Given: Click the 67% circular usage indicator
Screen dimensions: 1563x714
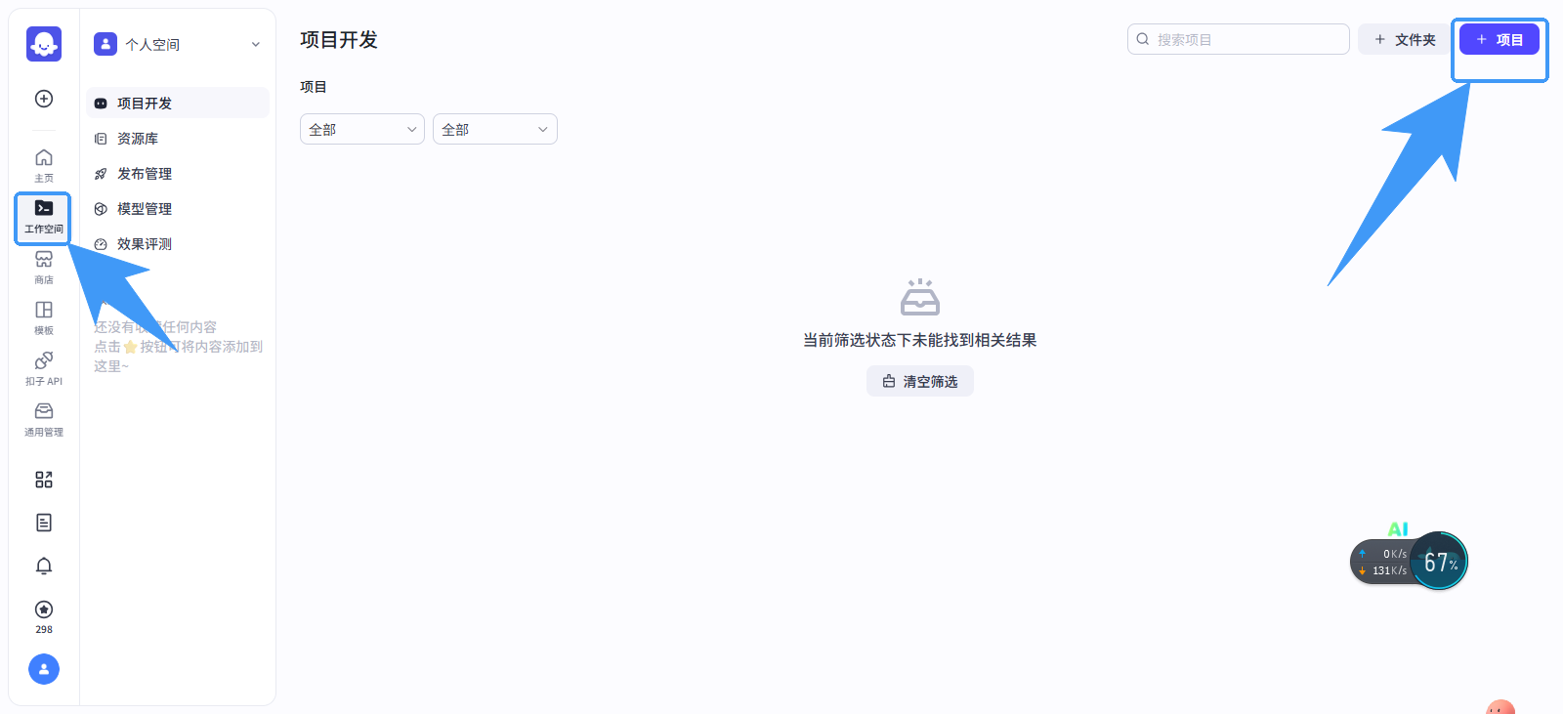Looking at the screenshot, I should pyautogui.click(x=1440, y=561).
